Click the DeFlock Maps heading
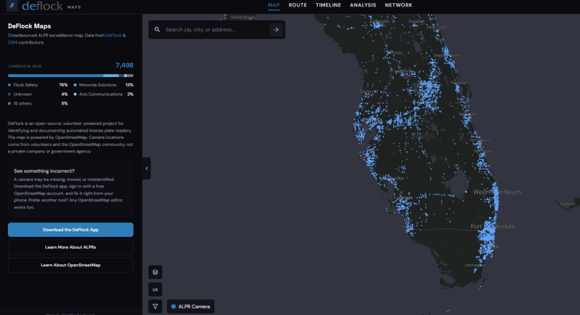580x315 pixels. tap(29, 26)
